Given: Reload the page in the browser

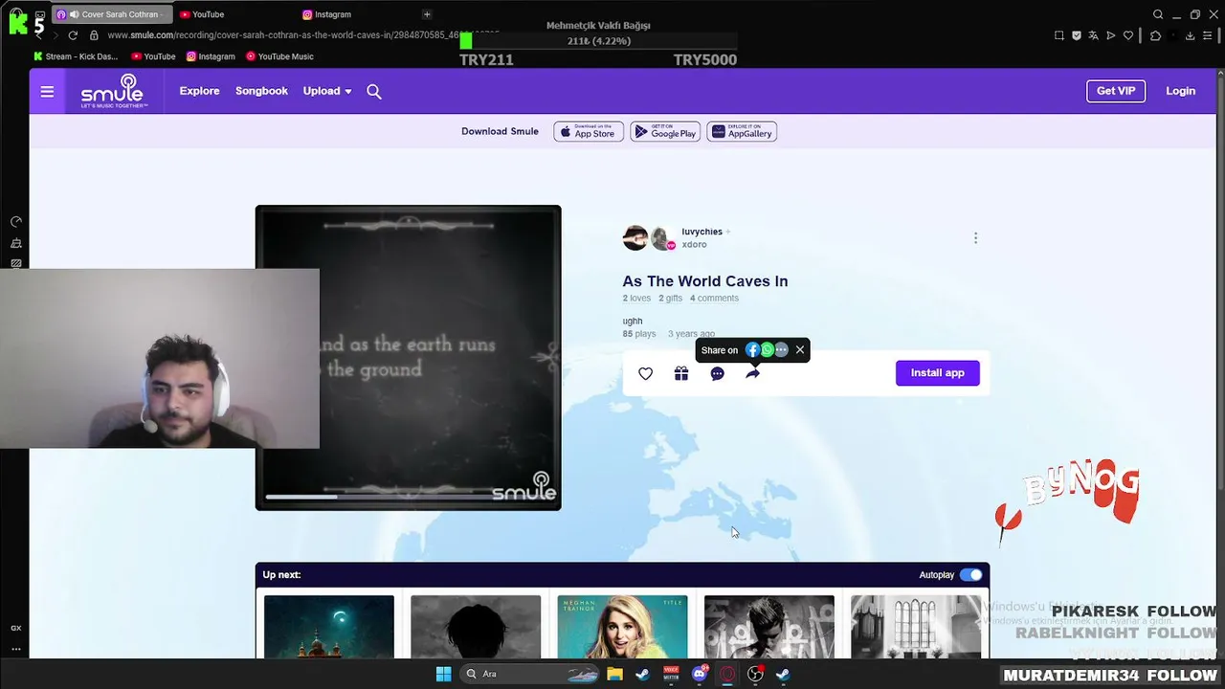Looking at the screenshot, I should (x=73, y=35).
